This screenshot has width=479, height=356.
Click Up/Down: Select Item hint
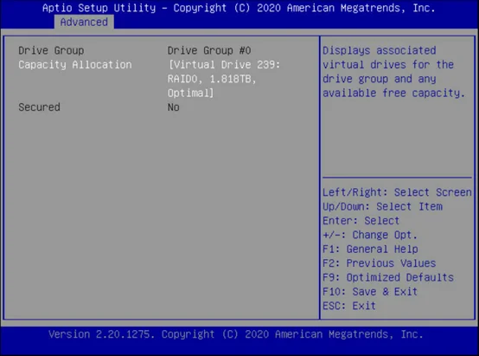pyautogui.click(x=382, y=207)
